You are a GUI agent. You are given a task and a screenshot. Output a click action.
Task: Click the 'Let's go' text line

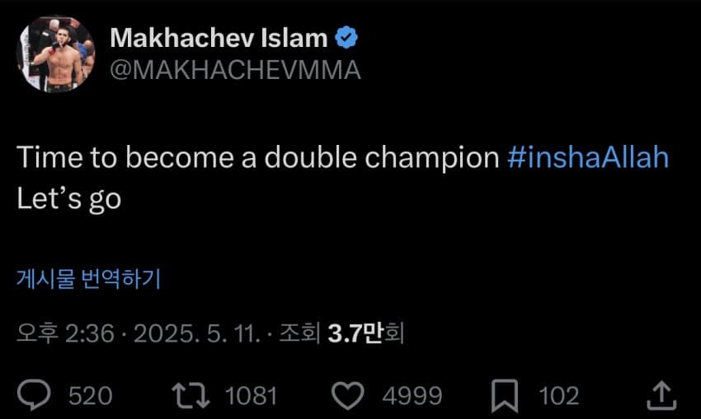tap(69, 198)
